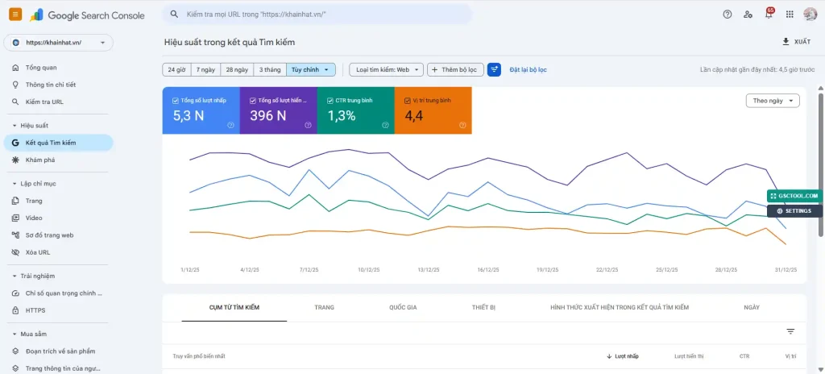Toggle the CTR trung bình checkbox
The width and height of the screenshot is (825, 374).
point(330,101)
